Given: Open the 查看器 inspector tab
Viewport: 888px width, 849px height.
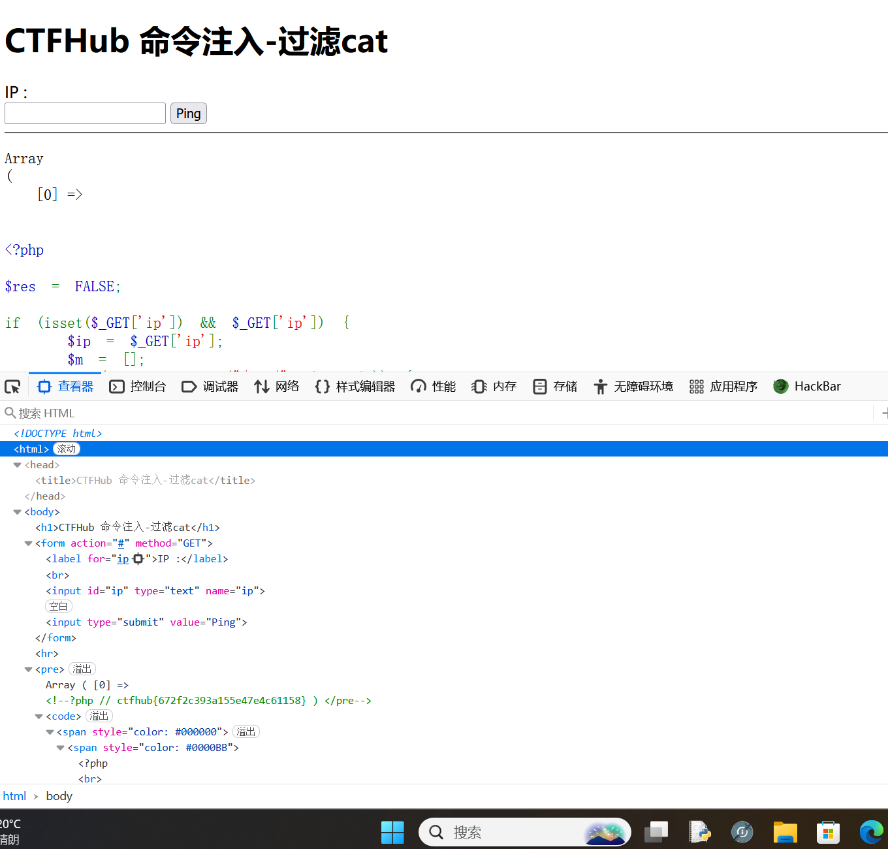Looking at the screenshot, I should tap(66, 387).
